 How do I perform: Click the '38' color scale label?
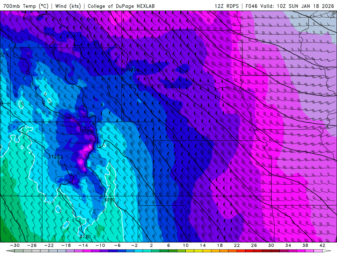pyautogui.click(x=305, y=245)
